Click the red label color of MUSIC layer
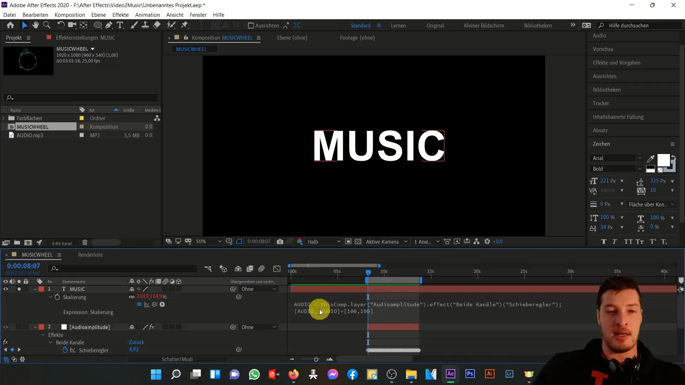The height and width of the screenshot is (385, 685). [41, 289]
